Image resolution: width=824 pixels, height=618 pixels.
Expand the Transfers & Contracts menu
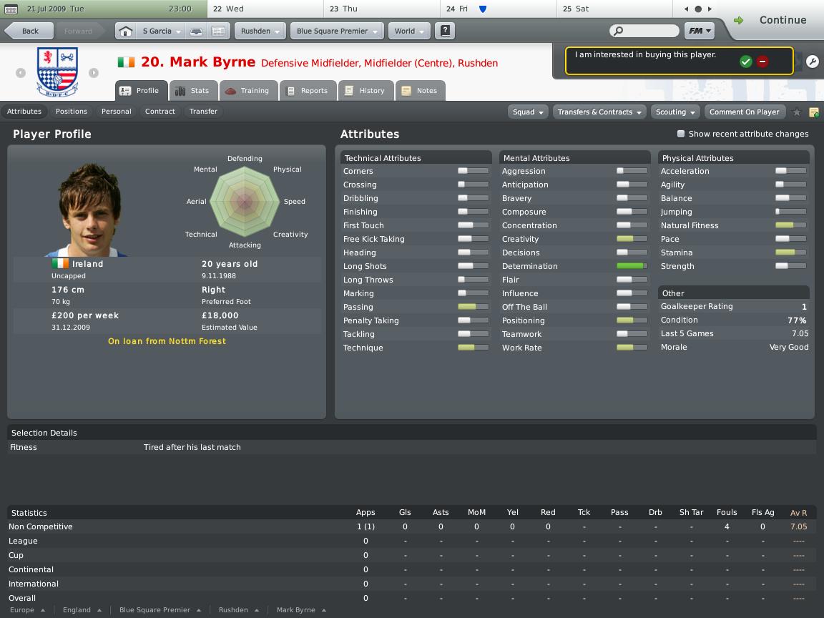click(x=599, y=112)
